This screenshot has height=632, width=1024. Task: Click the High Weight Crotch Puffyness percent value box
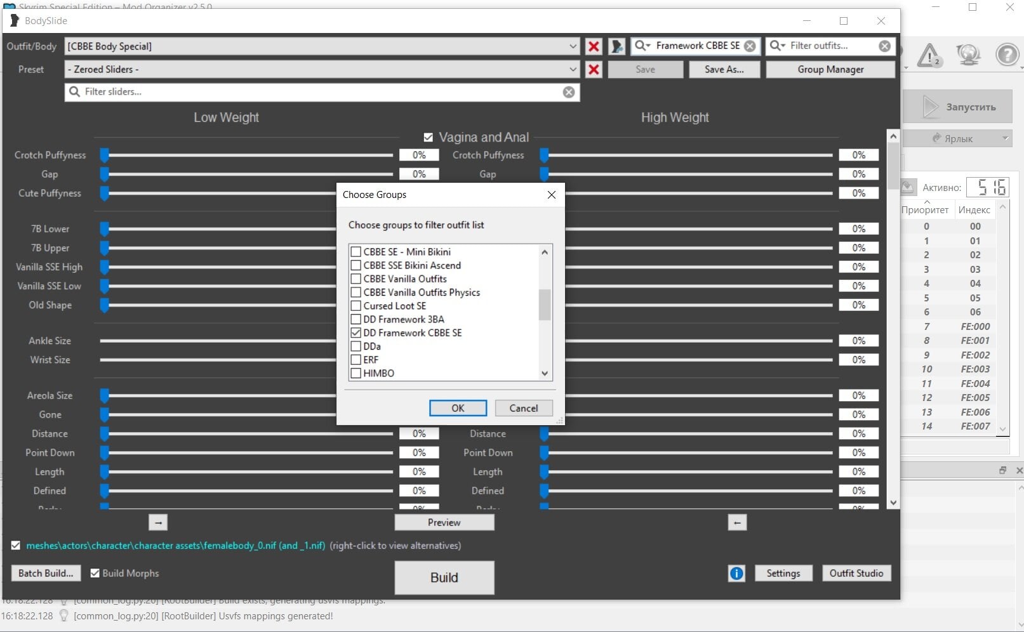[x=858, y=155]
